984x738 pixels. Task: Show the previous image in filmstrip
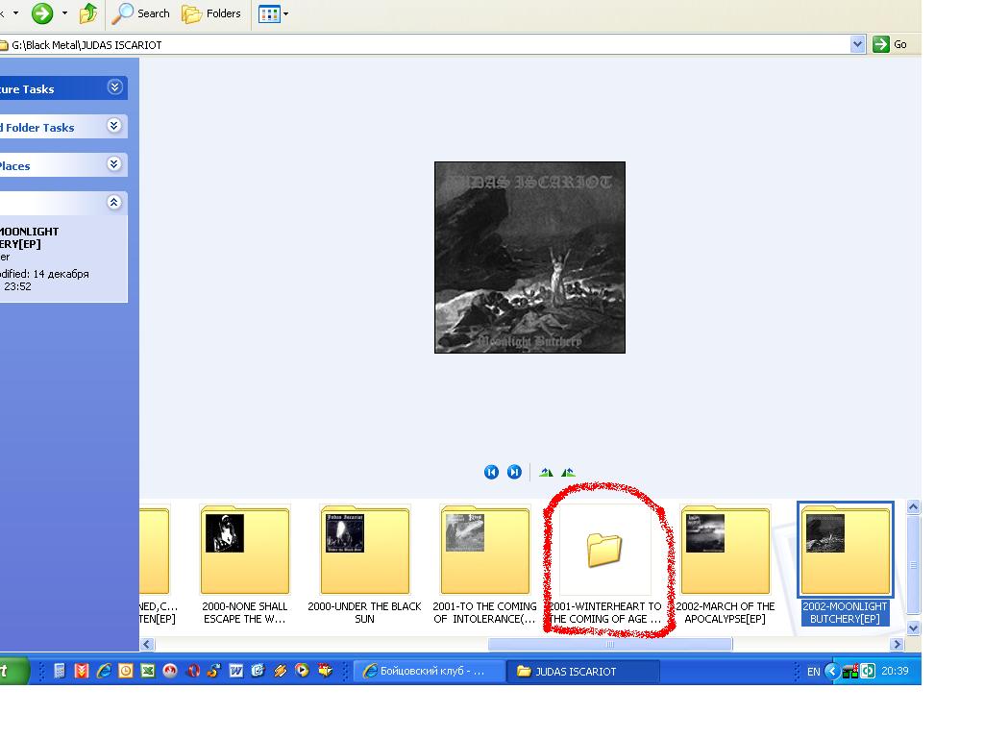click(x=491, y=472)
